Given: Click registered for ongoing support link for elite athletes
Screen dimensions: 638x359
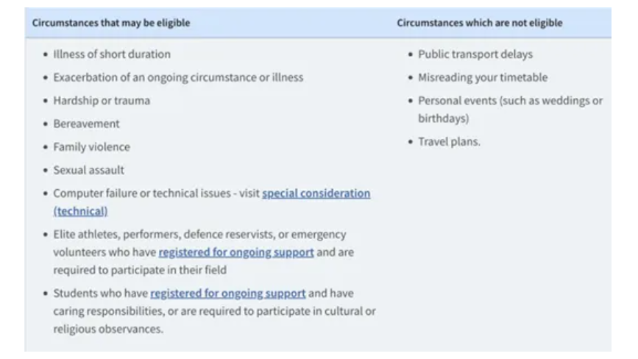Looking at the screenshot, I should pyautogui.click(x=235, y=252).
